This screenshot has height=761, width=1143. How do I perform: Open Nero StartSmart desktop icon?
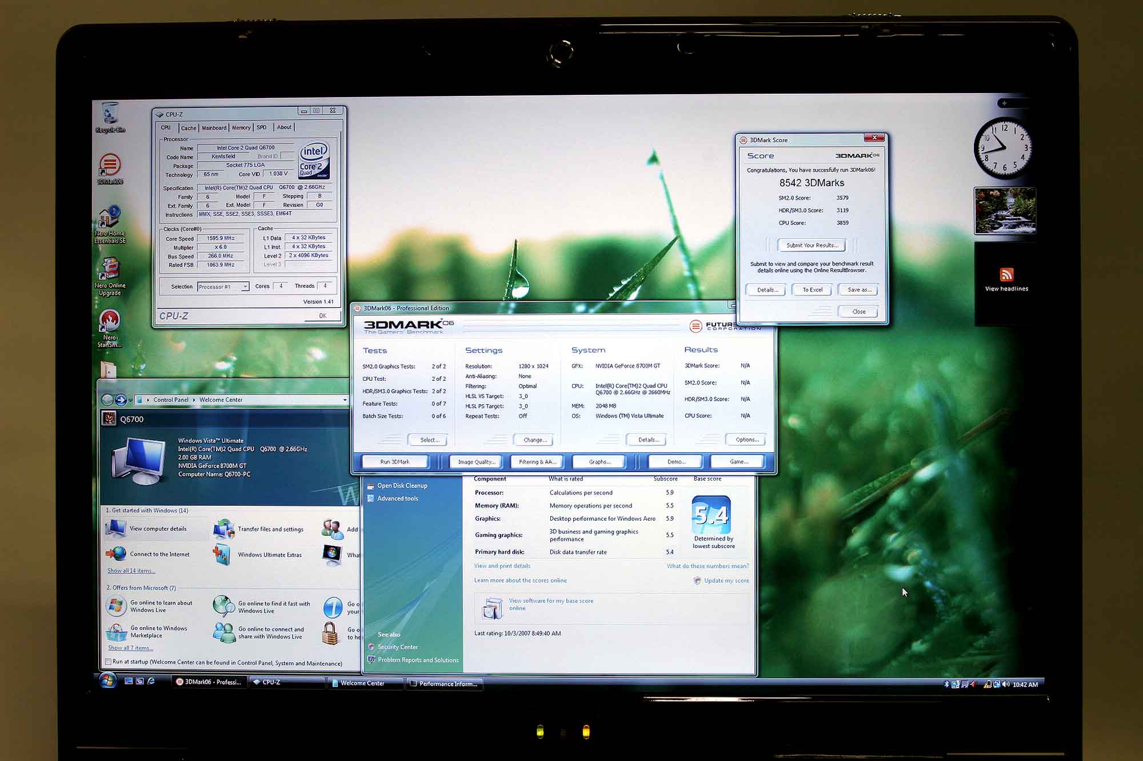tap(109, 328)
